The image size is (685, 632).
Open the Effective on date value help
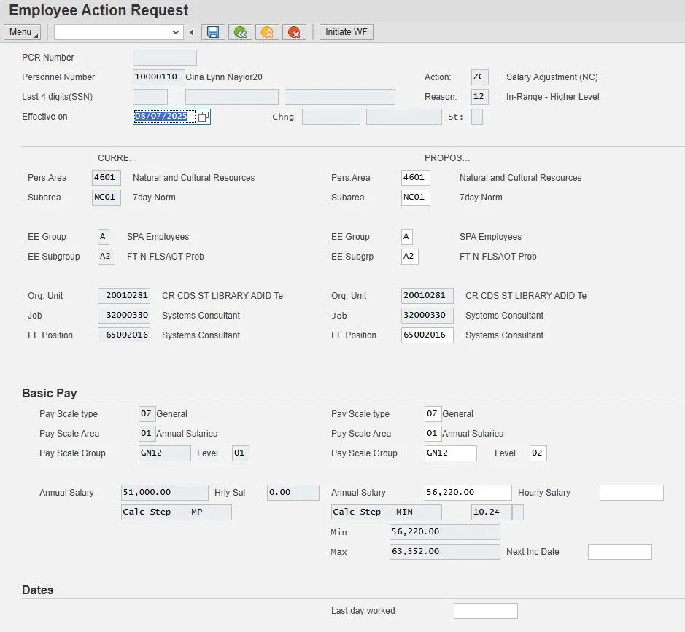point(203,117)
